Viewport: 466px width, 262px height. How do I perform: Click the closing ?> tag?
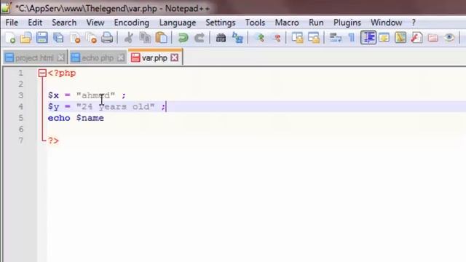53,140
